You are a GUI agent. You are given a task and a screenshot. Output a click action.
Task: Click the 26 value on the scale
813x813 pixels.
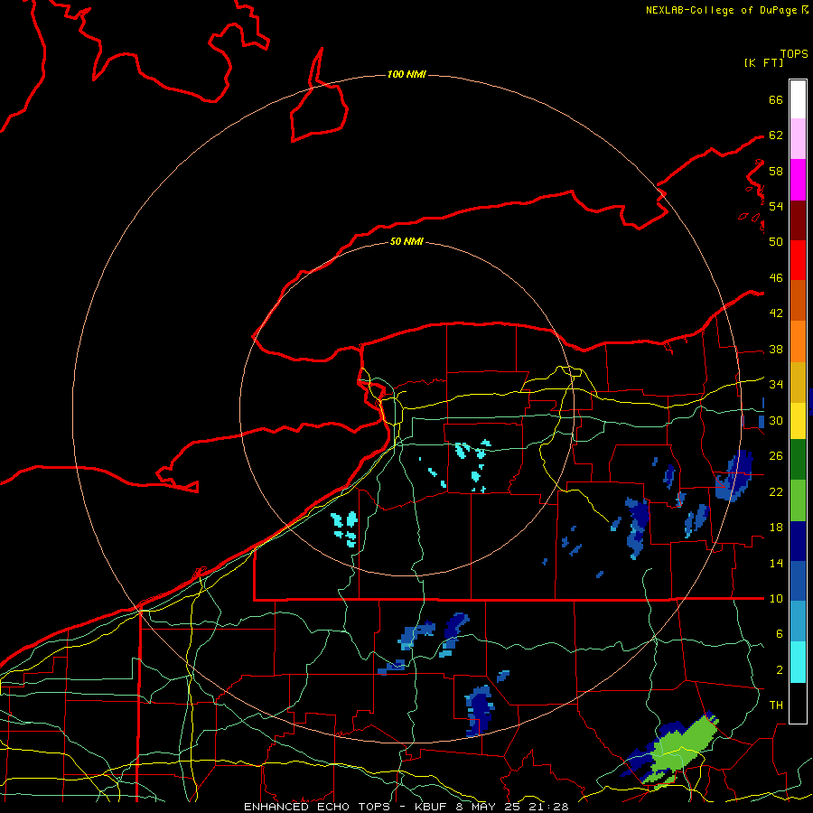point(776,456)
